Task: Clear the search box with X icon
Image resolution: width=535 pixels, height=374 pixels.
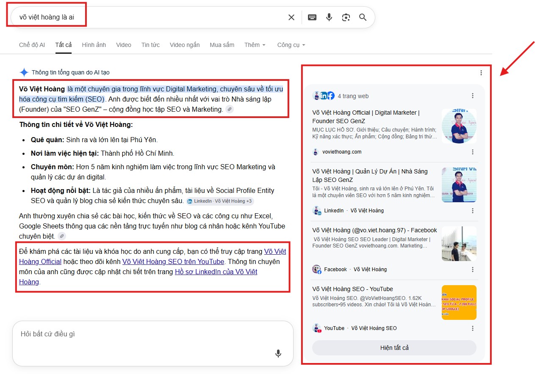Action: 291,17
